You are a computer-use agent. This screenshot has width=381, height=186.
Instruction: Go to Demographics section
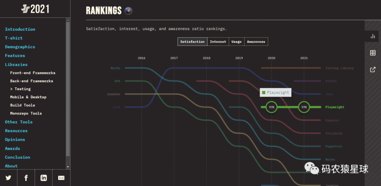(x=20, y=47)
